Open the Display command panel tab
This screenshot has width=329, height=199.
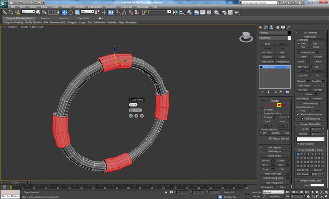(x=283, y=27)
